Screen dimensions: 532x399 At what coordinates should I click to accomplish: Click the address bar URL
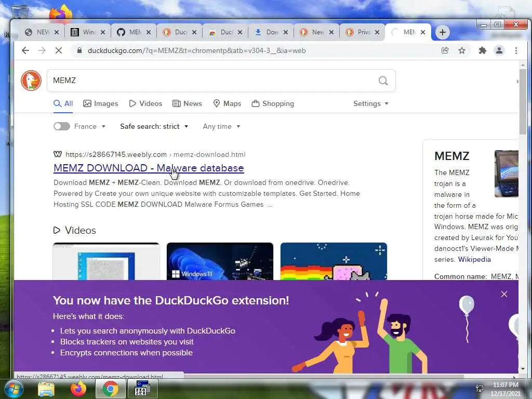[x=197, y=50]
